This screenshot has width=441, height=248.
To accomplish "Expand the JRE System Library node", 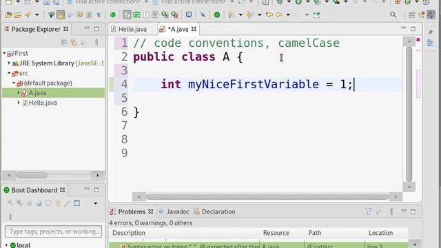I will click(x=9, y=63).
